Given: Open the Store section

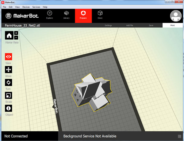Looking at the screenshot, I should tap(100, 15).
